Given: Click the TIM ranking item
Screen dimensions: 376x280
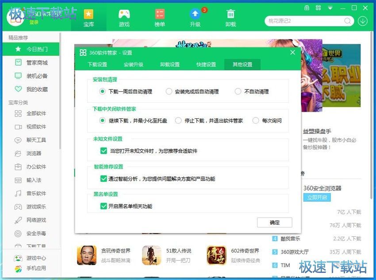Looking at the screenshot, I should coord(285,265).
